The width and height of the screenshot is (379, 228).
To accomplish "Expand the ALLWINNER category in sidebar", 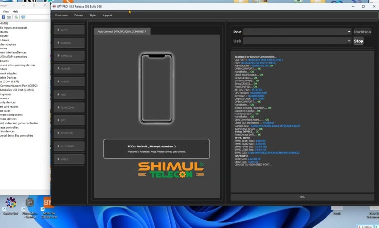I will (69, 146).
